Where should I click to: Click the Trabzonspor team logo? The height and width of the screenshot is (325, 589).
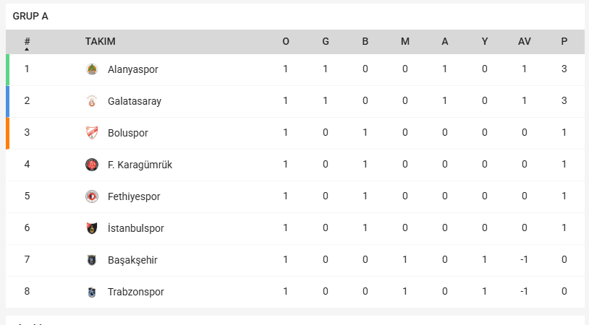(x=92, y=292)
